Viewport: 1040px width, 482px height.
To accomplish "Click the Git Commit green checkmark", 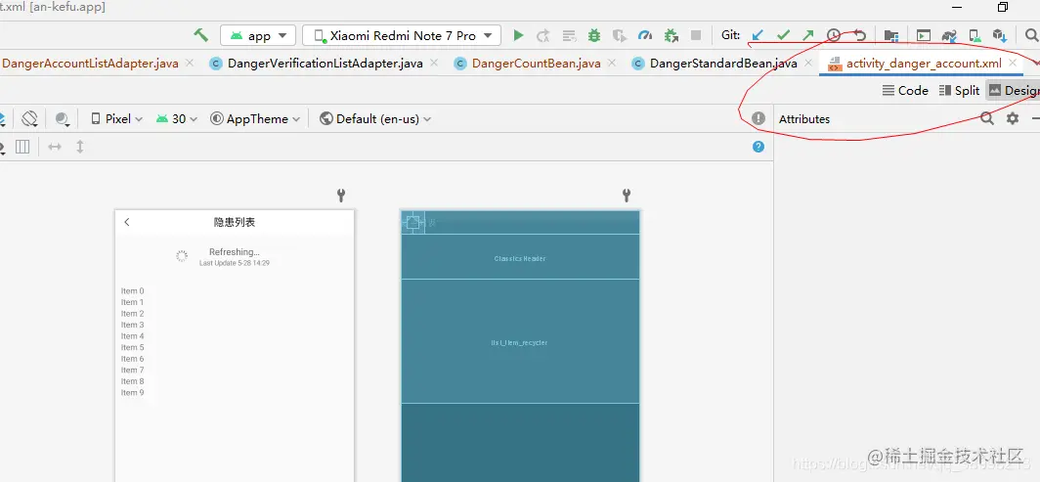I will (x=783, y=35).
